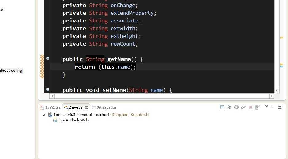Click the Tomcat server icon
288x159 pixels.
pos(50,115)
